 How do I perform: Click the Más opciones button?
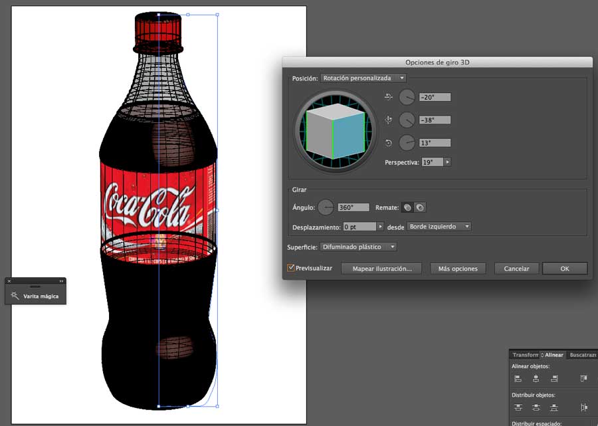[458, 268]
